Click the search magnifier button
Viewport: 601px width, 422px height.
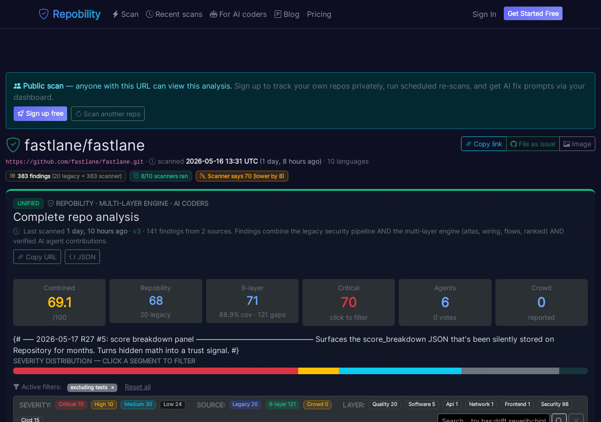[x=559, y=418]
